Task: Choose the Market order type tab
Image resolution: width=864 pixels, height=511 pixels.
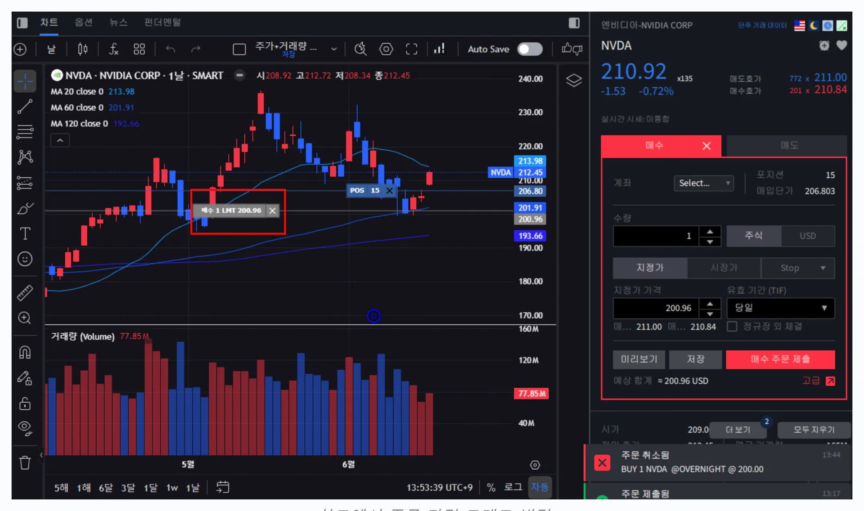Action: pyautogui.click(x=724, y=268)
